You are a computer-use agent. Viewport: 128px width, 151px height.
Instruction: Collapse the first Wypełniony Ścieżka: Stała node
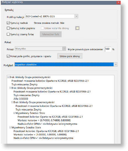pos(14,113)
